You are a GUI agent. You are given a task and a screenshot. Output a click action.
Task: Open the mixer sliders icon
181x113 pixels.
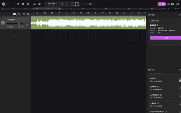coord(40,4)
